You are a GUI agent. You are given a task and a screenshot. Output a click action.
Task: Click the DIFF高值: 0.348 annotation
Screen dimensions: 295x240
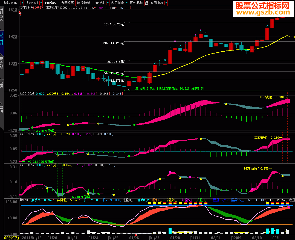[x=273, y=97]
